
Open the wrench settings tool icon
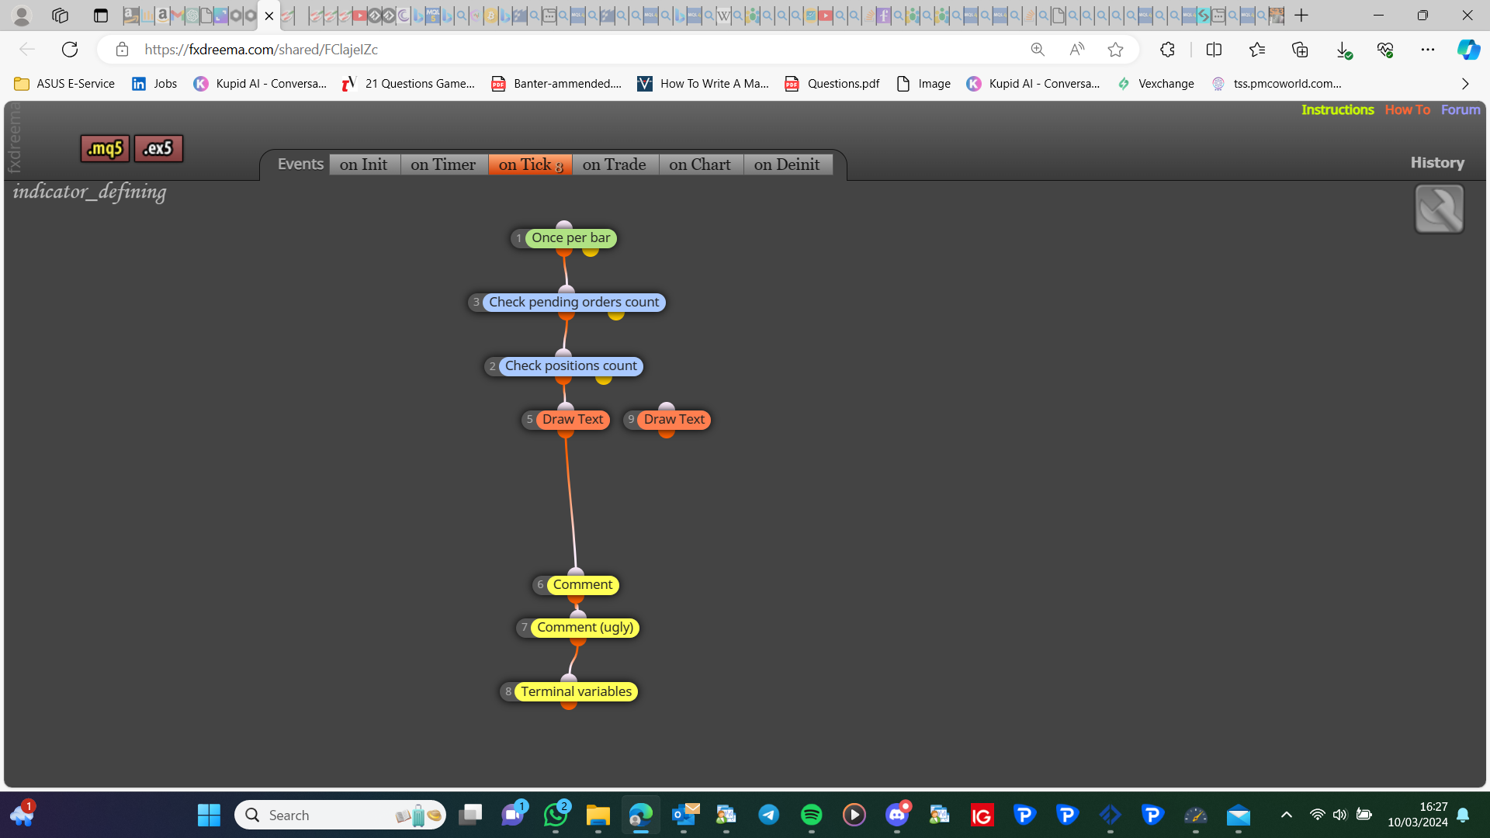1440,209
